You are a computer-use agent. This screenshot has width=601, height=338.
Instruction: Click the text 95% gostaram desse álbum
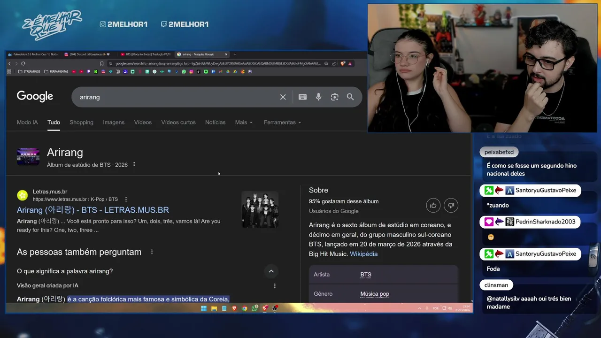pos(344,201)
